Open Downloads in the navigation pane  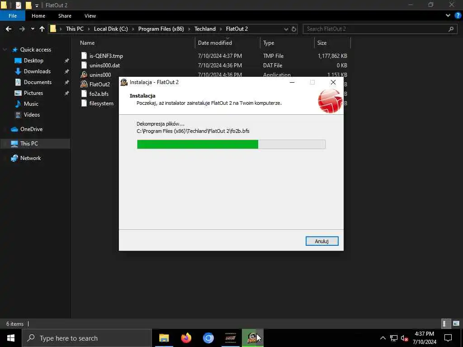37,71
